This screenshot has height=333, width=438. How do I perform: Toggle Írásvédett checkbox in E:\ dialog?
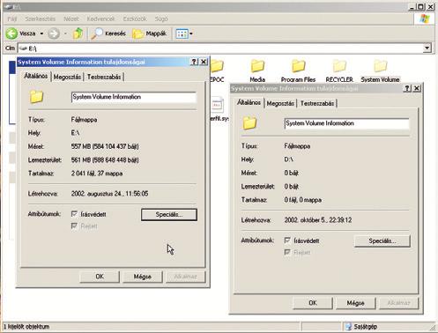click(74, 214)
